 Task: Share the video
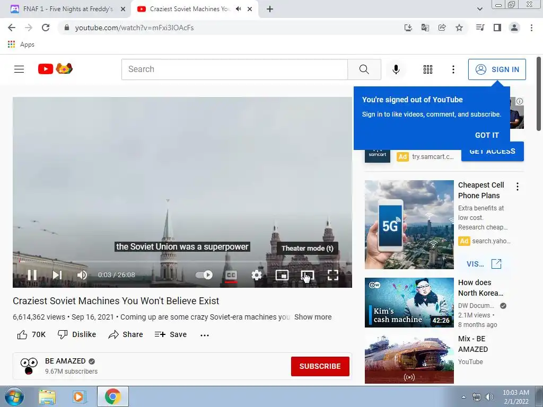coord(125,334)
